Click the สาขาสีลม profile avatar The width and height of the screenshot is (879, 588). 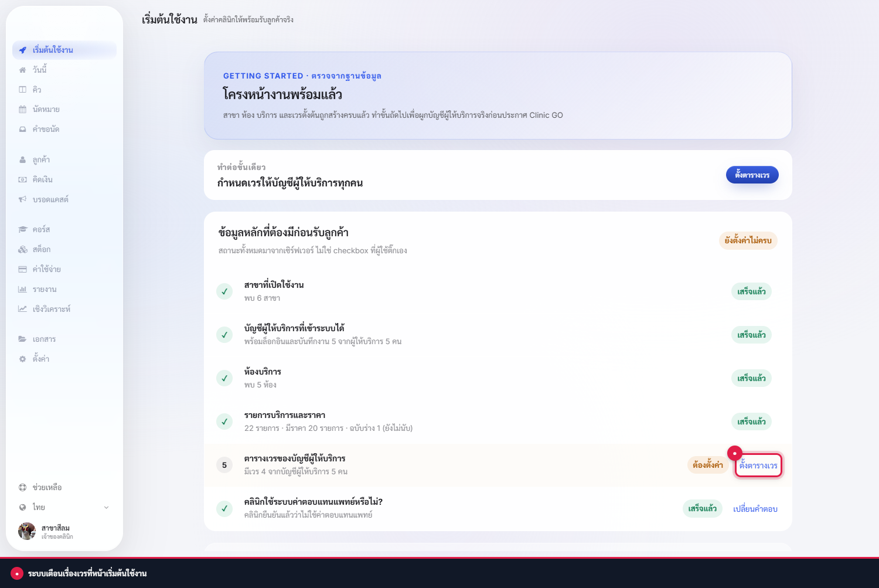coord(27,531)
